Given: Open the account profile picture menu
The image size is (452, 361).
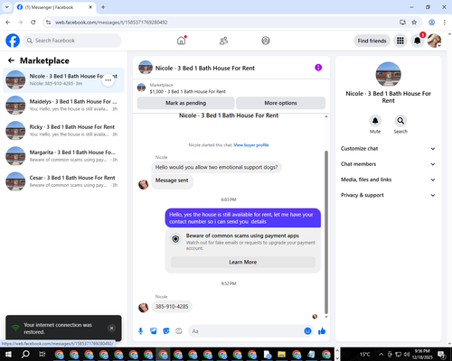Looking at the screenshot, I should click(435, 41).
